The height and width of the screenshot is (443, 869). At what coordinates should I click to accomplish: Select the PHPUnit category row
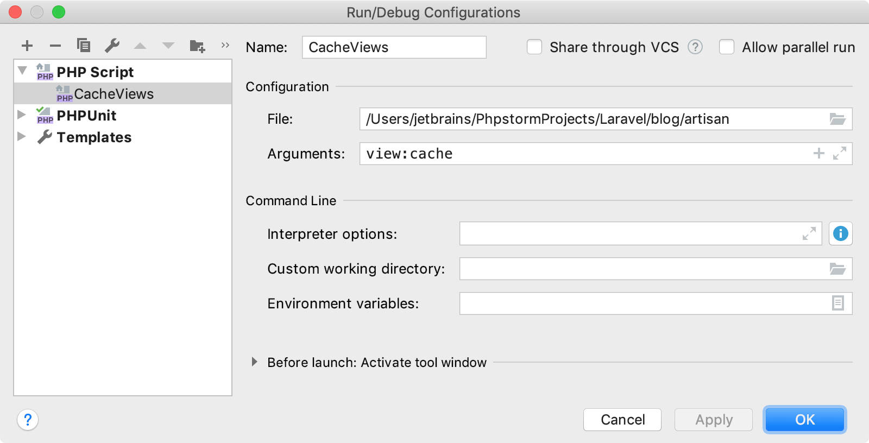click(123, 115)
